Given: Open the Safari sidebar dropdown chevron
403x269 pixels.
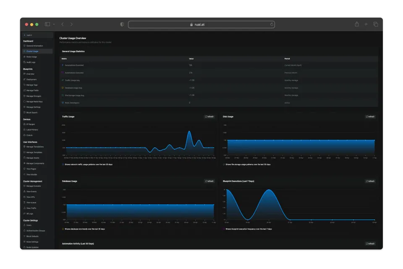Looking at the screenshot, I should 54,24.
